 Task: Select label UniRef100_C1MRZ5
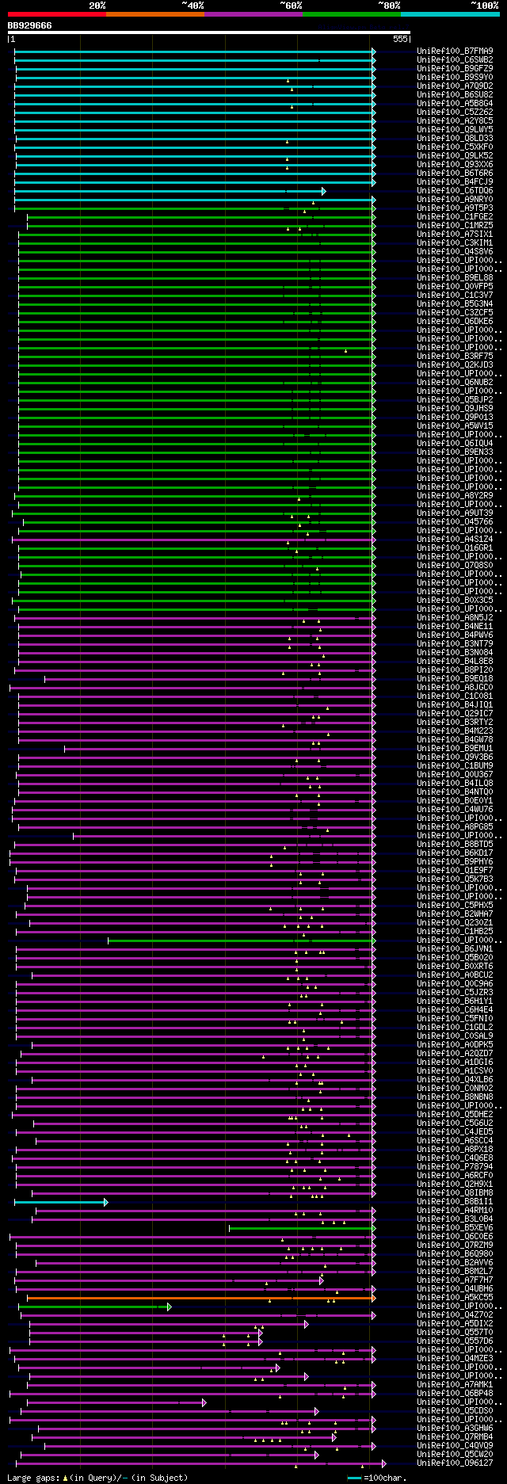click(x=455, y=226)
